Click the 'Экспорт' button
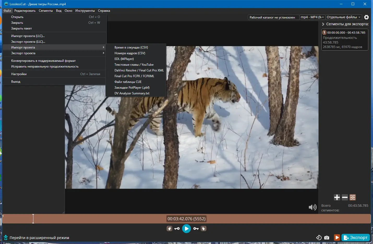Viewport: 373px width, 244px height. click(x=356, y=237)
